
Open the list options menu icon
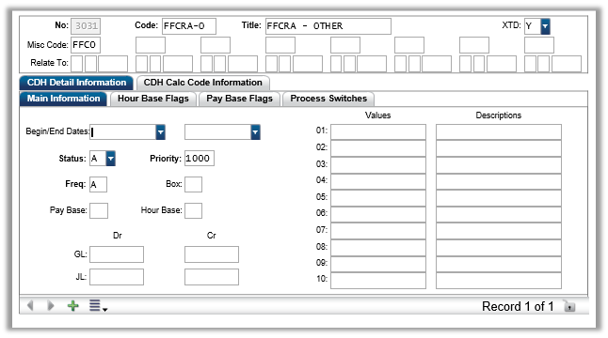click(98, 306)
